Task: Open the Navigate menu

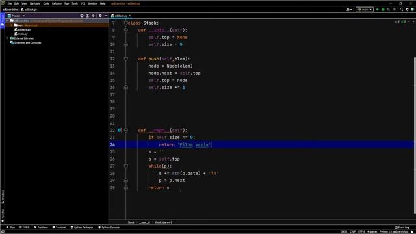Action: coord(35,3)
